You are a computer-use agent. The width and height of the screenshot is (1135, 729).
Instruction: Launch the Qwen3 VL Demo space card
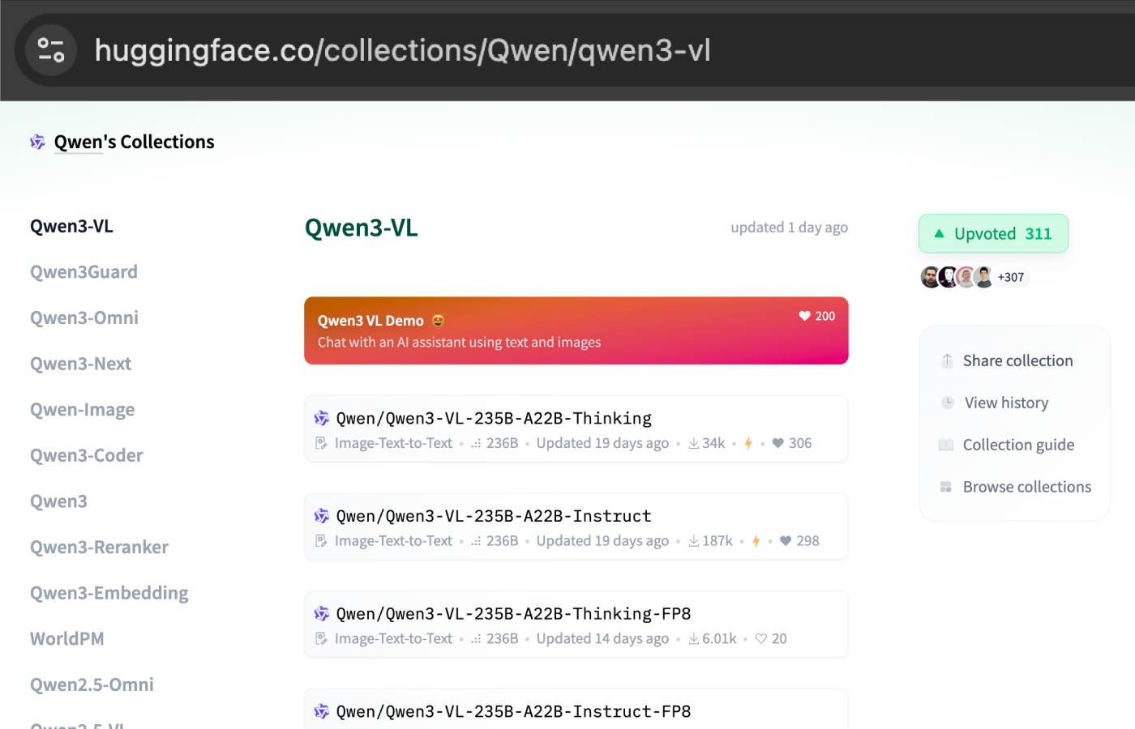tap(576, 330)
